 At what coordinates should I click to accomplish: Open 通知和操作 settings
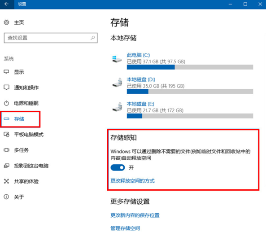[26, 88]
